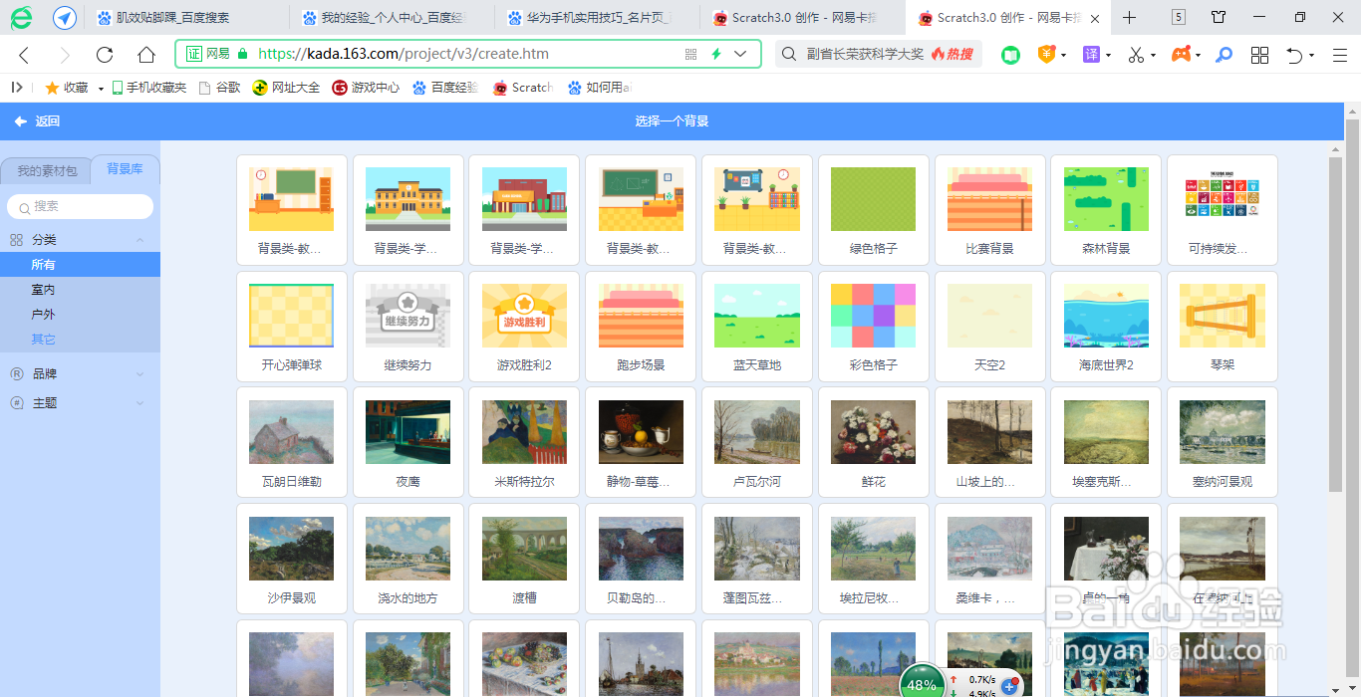Choose the 鲜花 painting background
The width and height of the screenshot is (1361, 697).
(x=874, y=443)
